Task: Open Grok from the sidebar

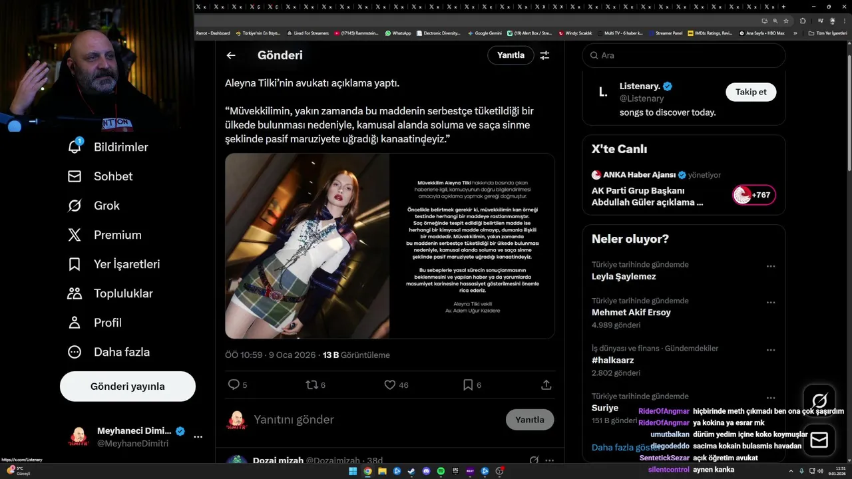Action: pyautogui.click(x=94, y=206)
